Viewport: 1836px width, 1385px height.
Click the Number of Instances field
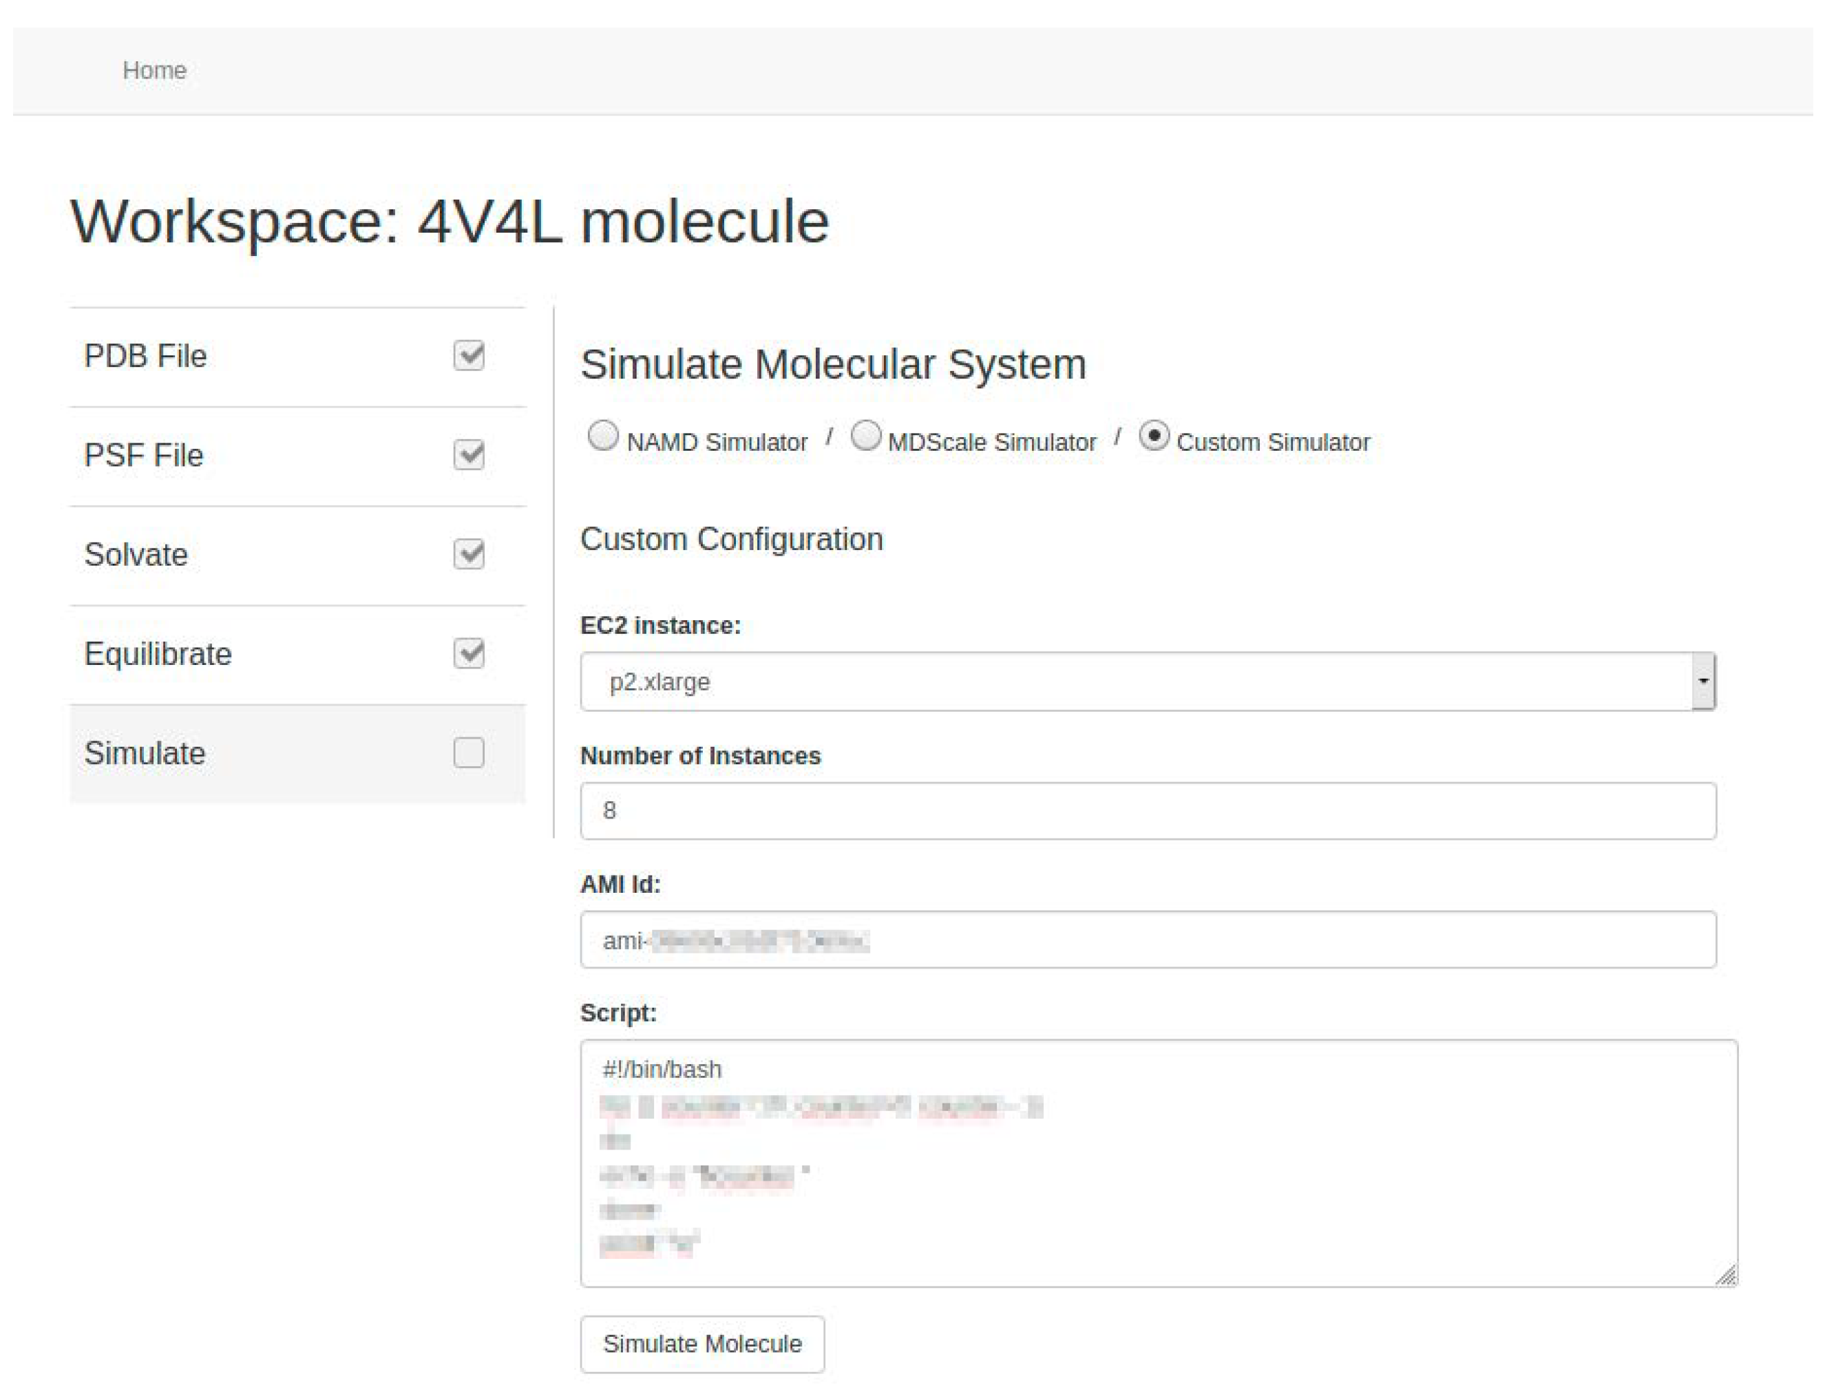(1148, 811)
